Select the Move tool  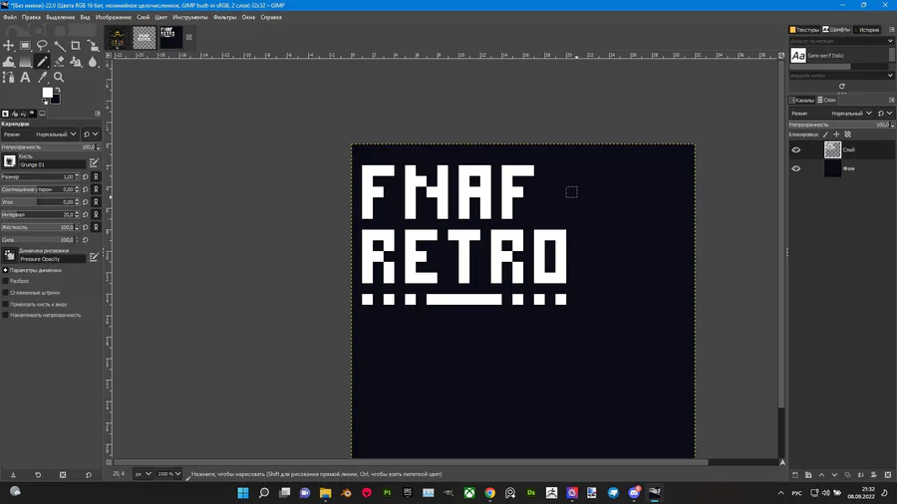(9, 45)
